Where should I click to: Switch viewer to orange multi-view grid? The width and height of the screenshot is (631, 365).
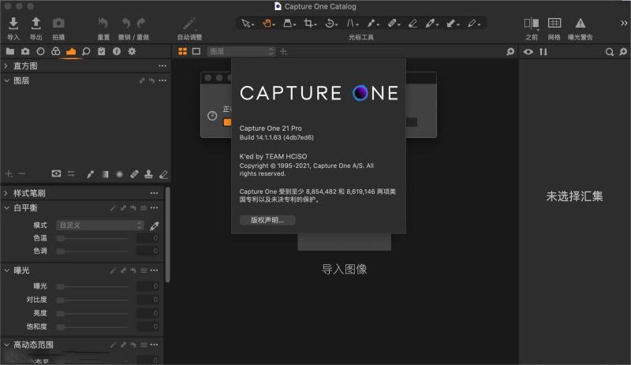(183, 51)
